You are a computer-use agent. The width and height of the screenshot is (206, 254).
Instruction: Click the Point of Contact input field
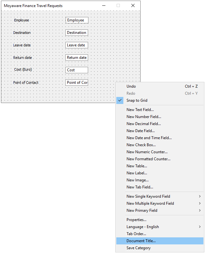point(77,83)
